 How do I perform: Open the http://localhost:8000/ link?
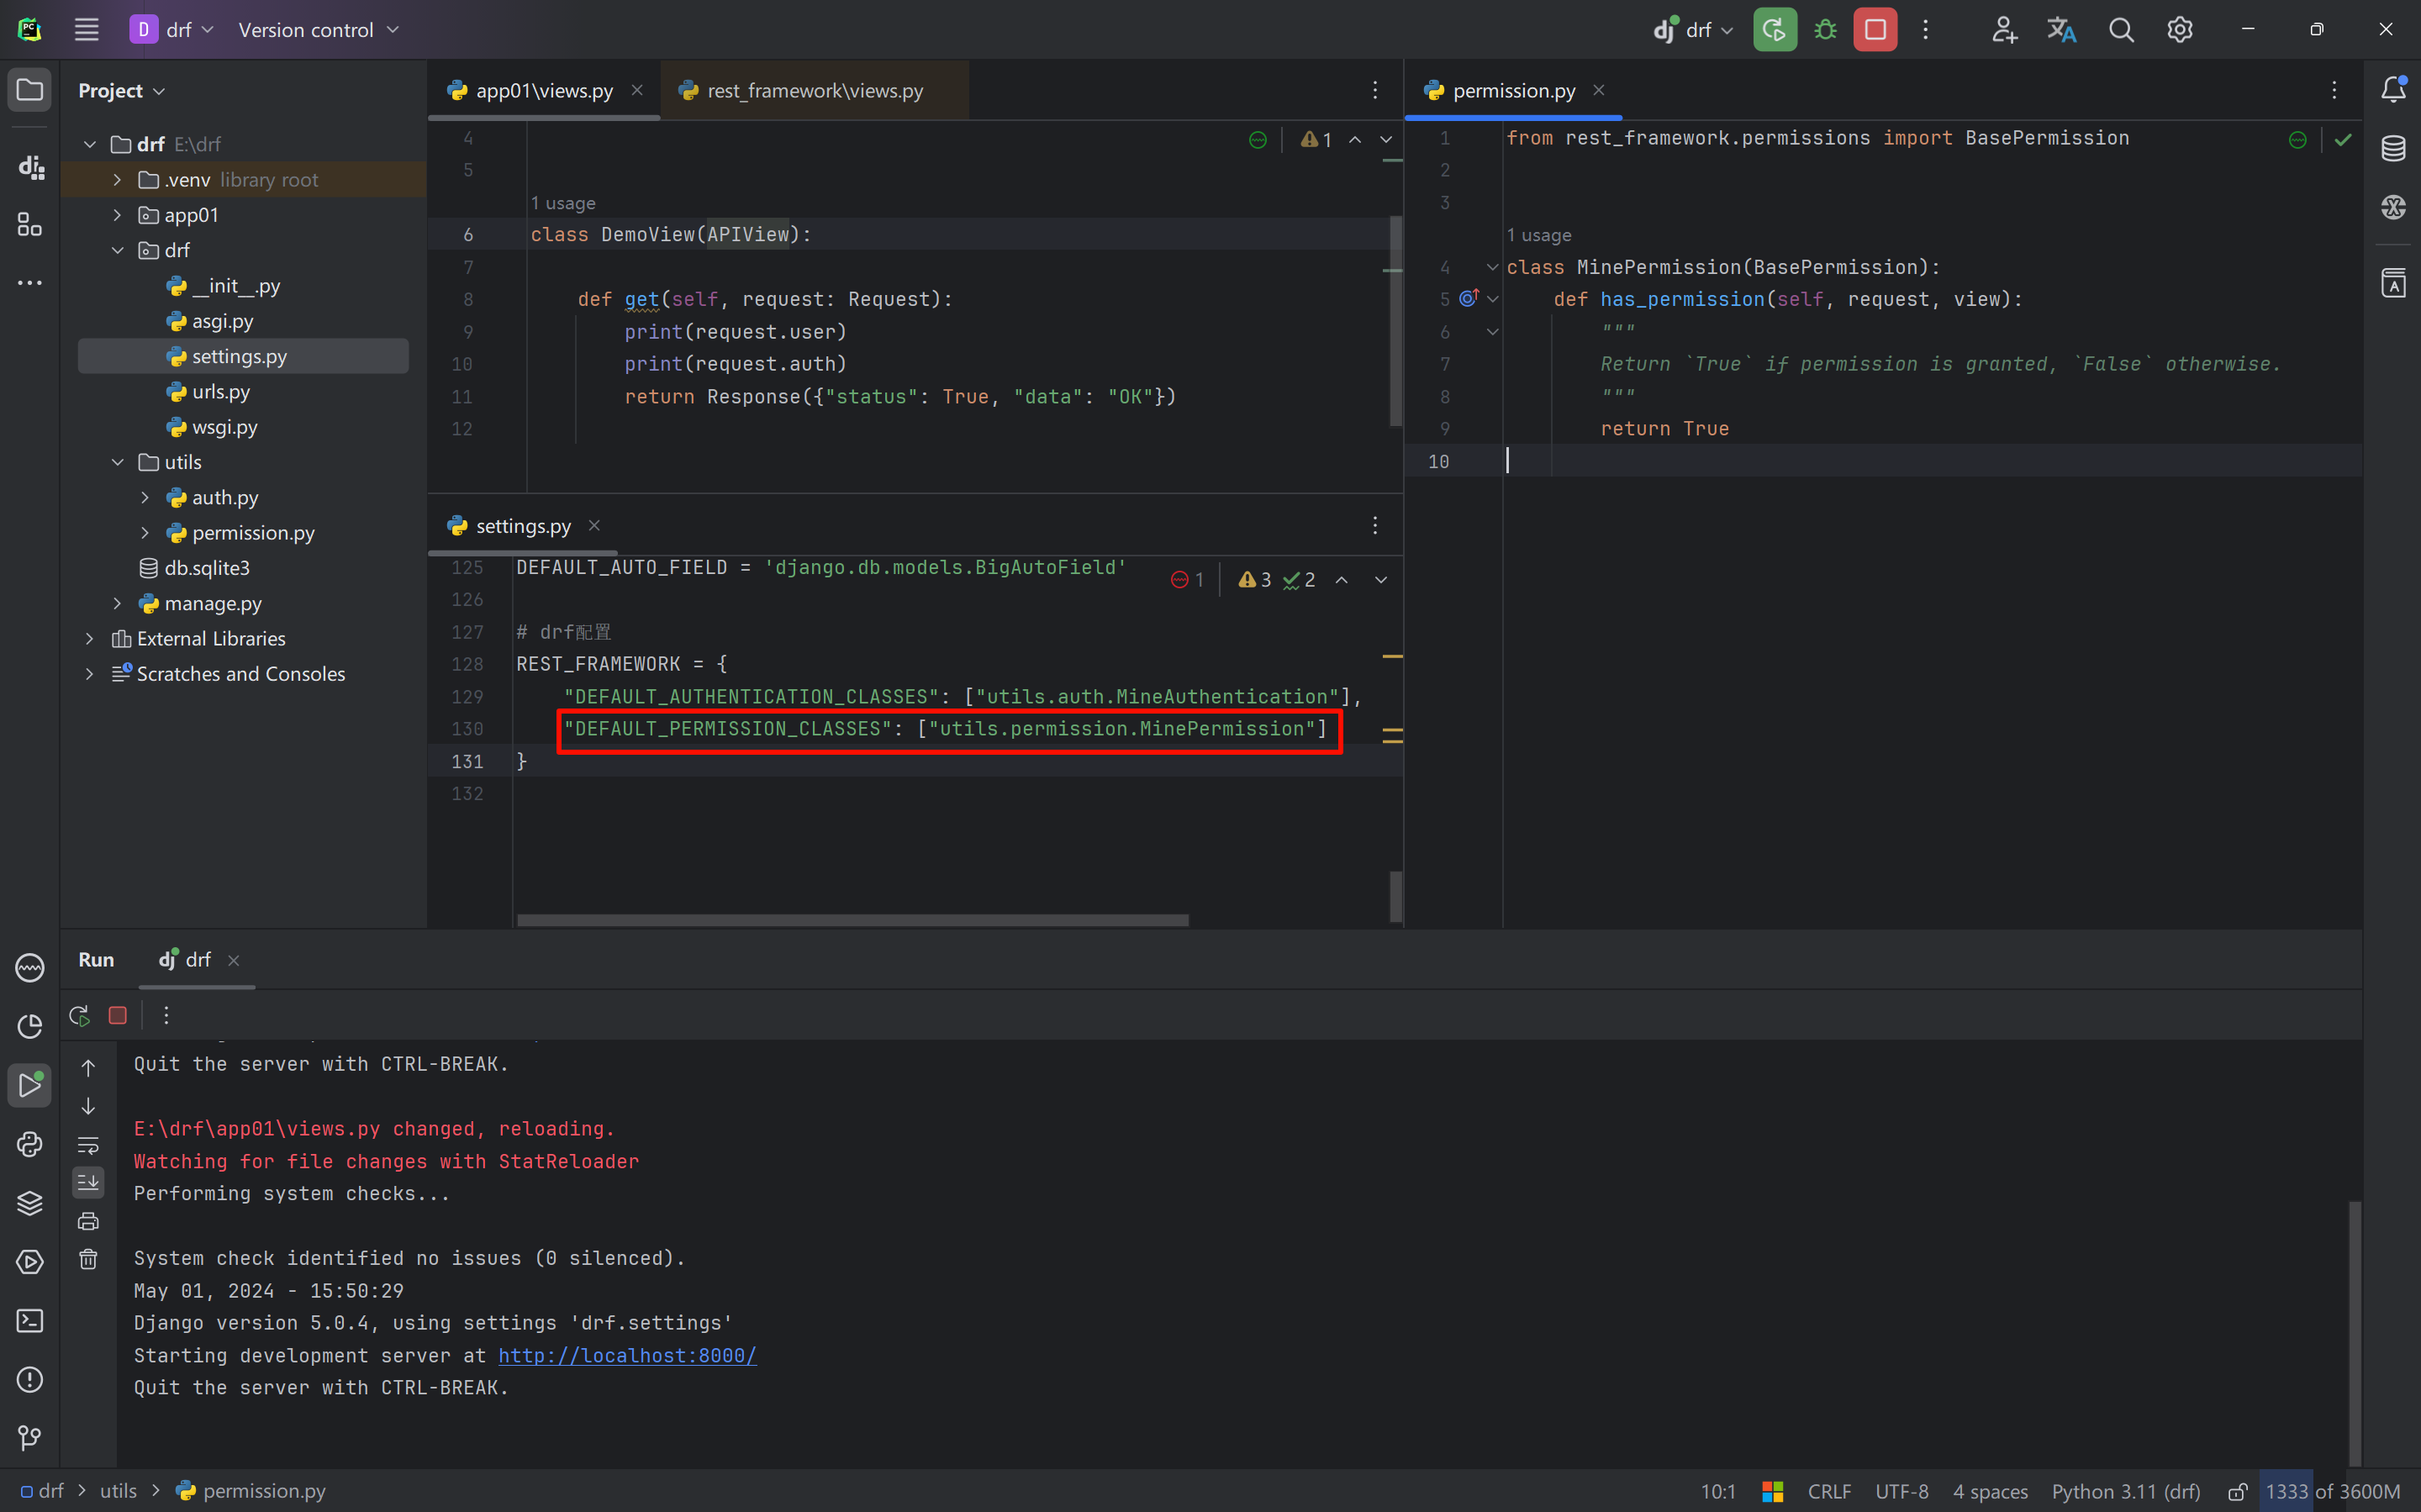pyautogui.click(x=627, y=1355)
